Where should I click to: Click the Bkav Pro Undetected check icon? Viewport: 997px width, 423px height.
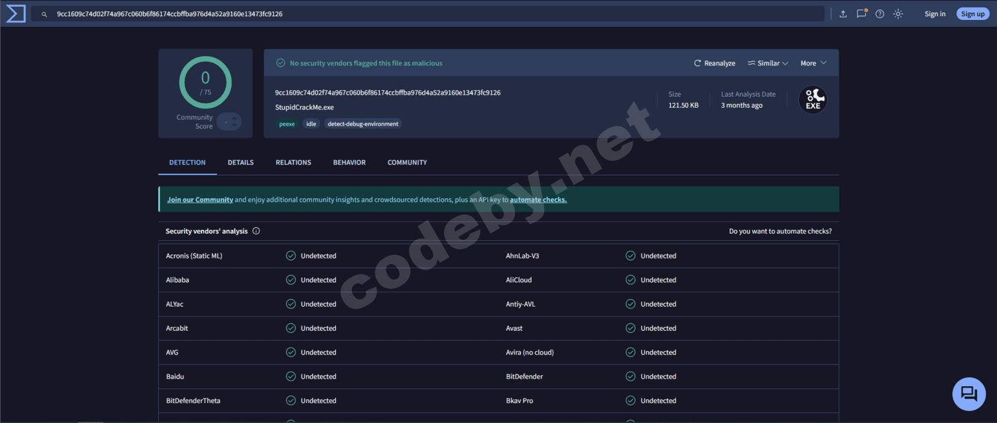[x=631, y=401]
